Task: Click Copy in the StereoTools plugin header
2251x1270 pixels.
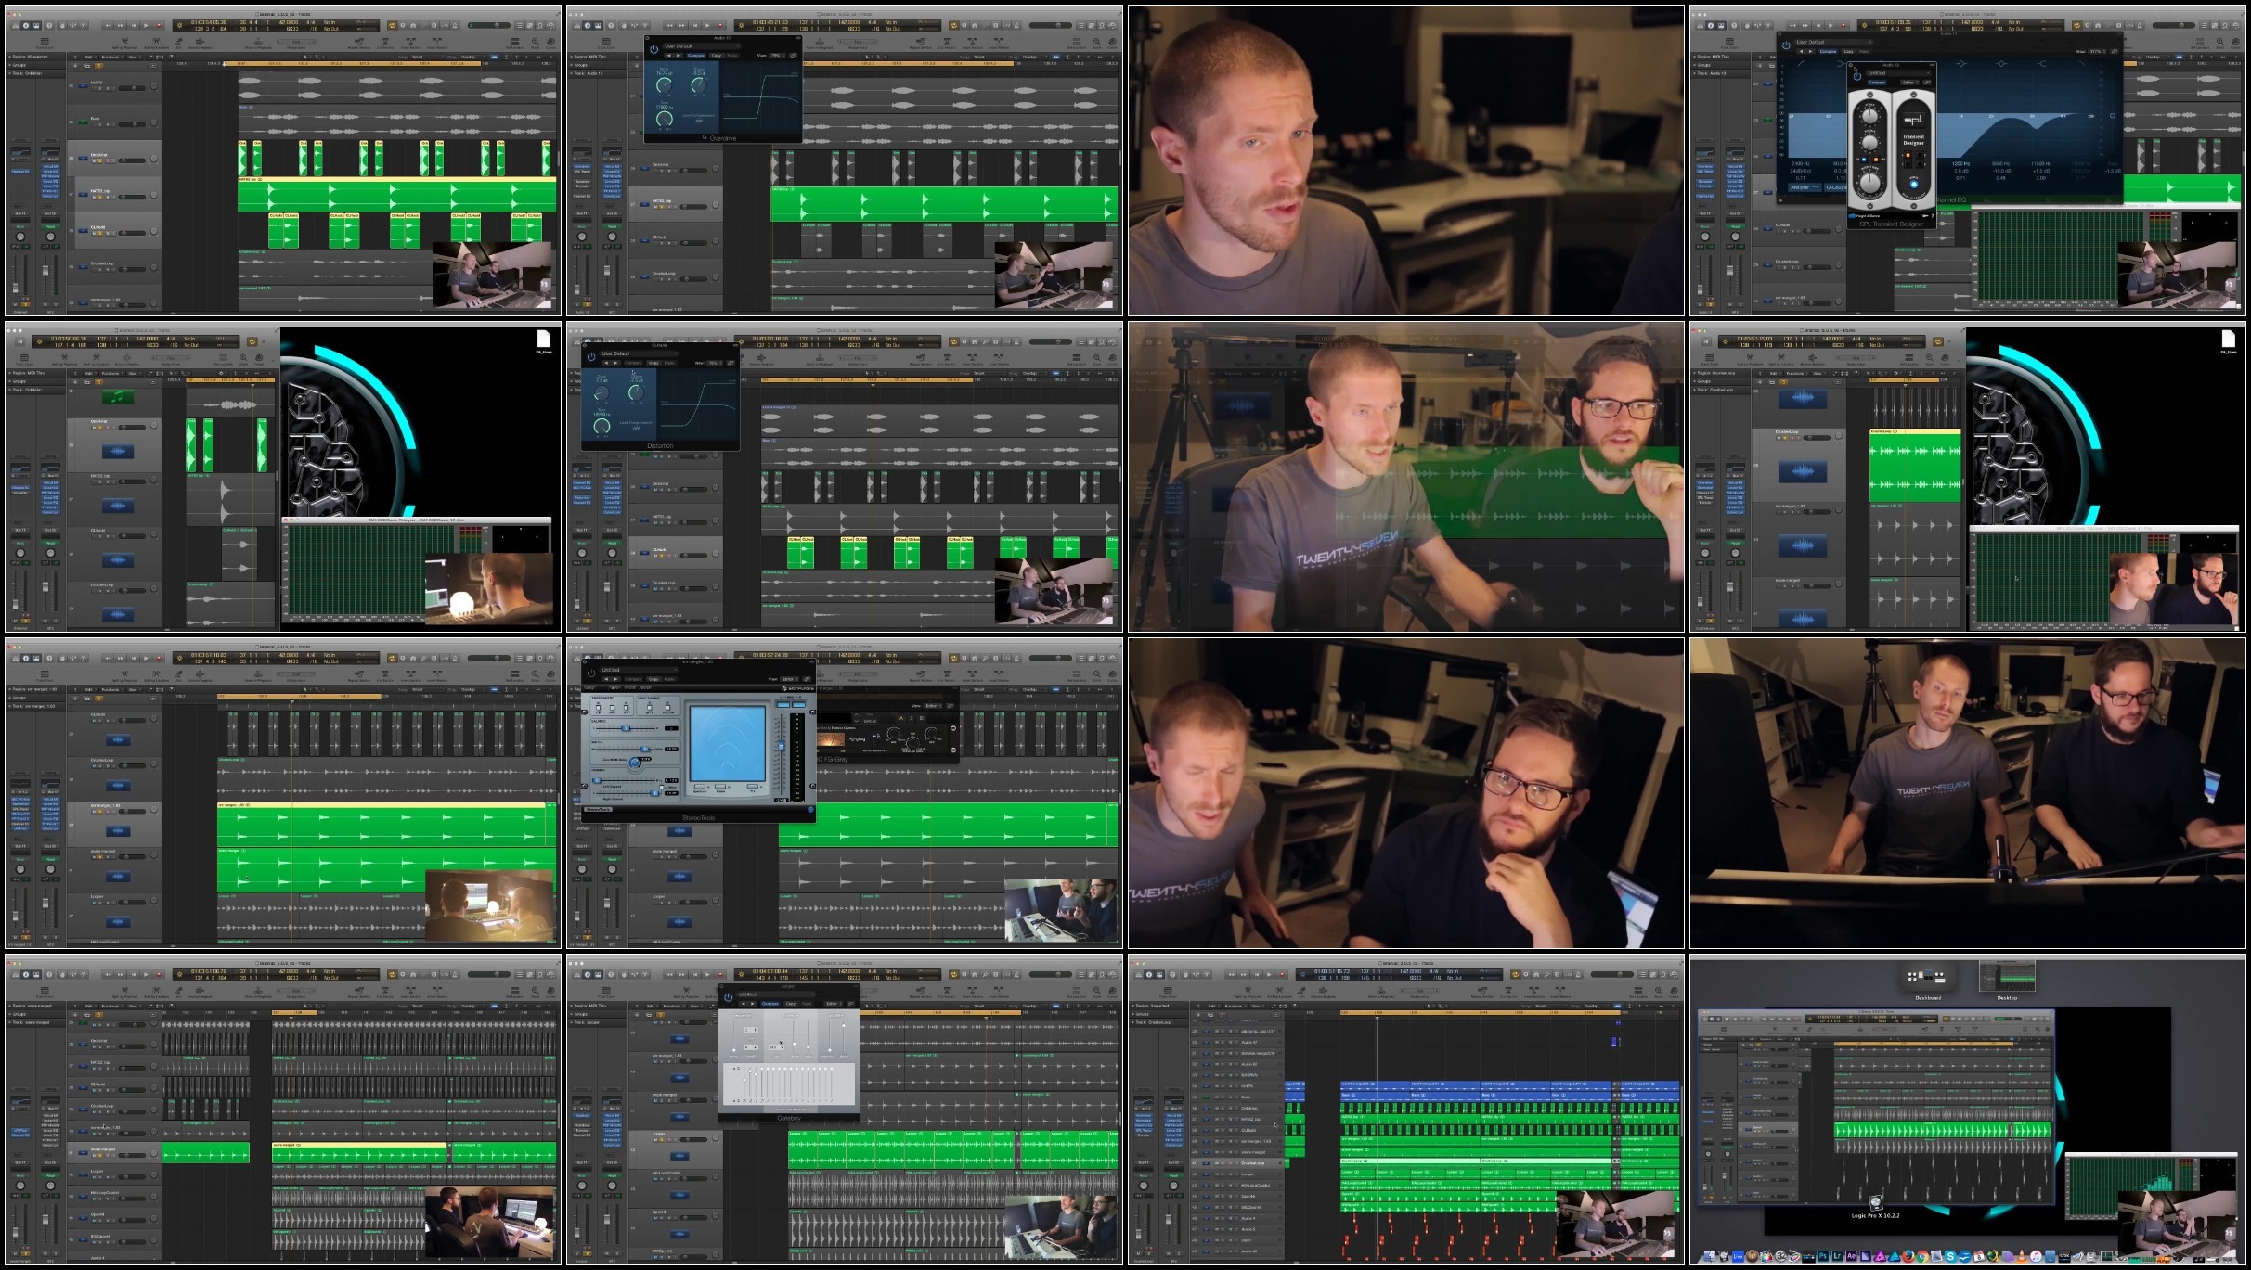Action: pyautogui.click(x=653, y=679)
